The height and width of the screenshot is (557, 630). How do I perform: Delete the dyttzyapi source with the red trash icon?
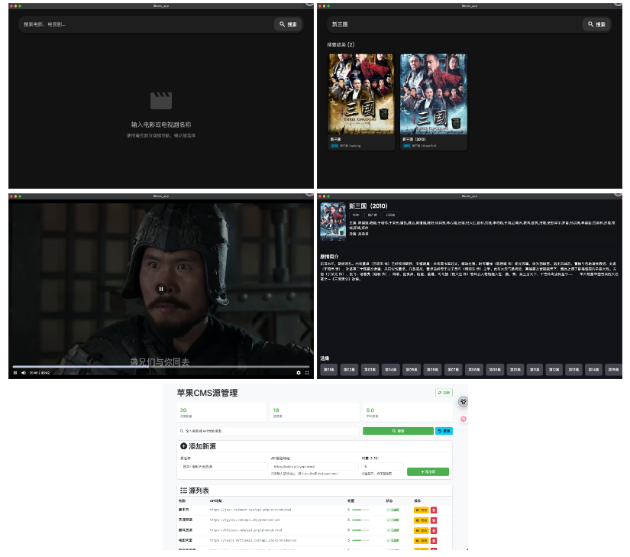[x=434, y=541]
